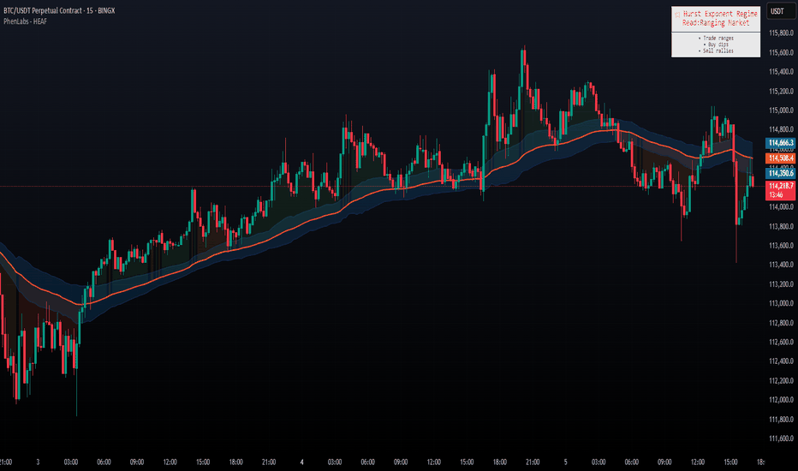
Task: Click the date marker 4 on time axis
Action: [x=301, y=462]
